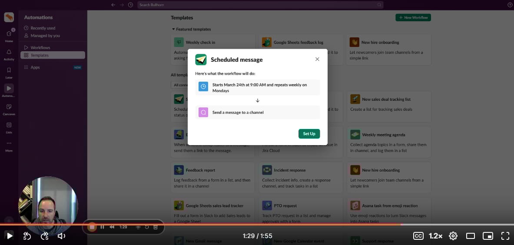Open the Feedback report template
Image resolution: width=514 pixels, height=245 pixels.
coord(213,178)
